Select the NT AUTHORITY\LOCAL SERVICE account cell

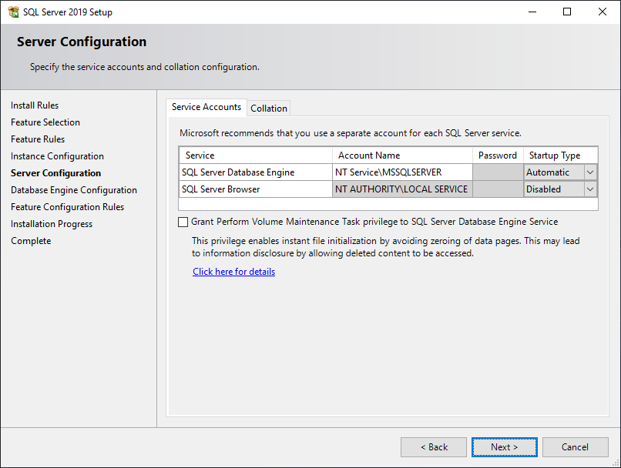pyautogui.click(x=402, y=189)
